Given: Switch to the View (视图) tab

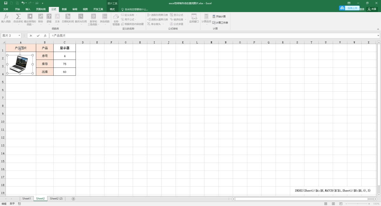Looking at the screenshot, I should (x=85, y=9).
